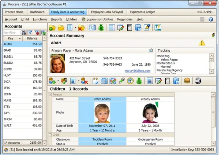Screen dimensions: 219x155
Task: Click the map icon beside Primary Payer
Action: click(151, 50)
